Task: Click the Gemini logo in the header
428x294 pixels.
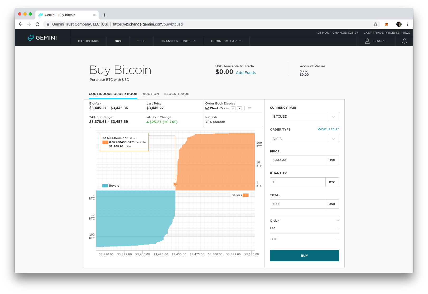Action: 42,38
